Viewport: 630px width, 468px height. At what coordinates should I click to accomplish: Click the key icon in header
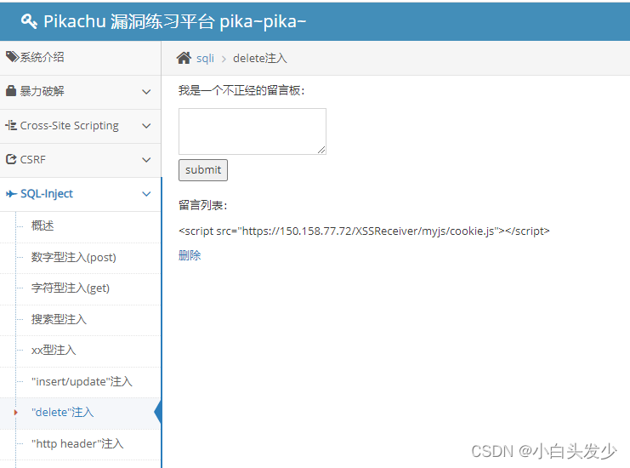point(29,21)
